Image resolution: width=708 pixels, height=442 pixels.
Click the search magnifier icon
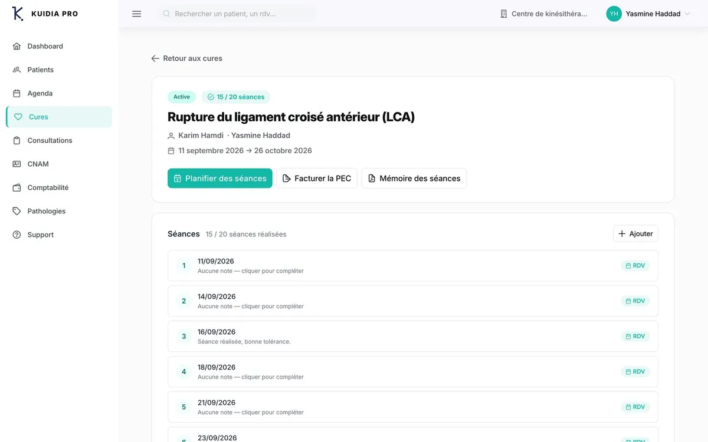[167, 14]
